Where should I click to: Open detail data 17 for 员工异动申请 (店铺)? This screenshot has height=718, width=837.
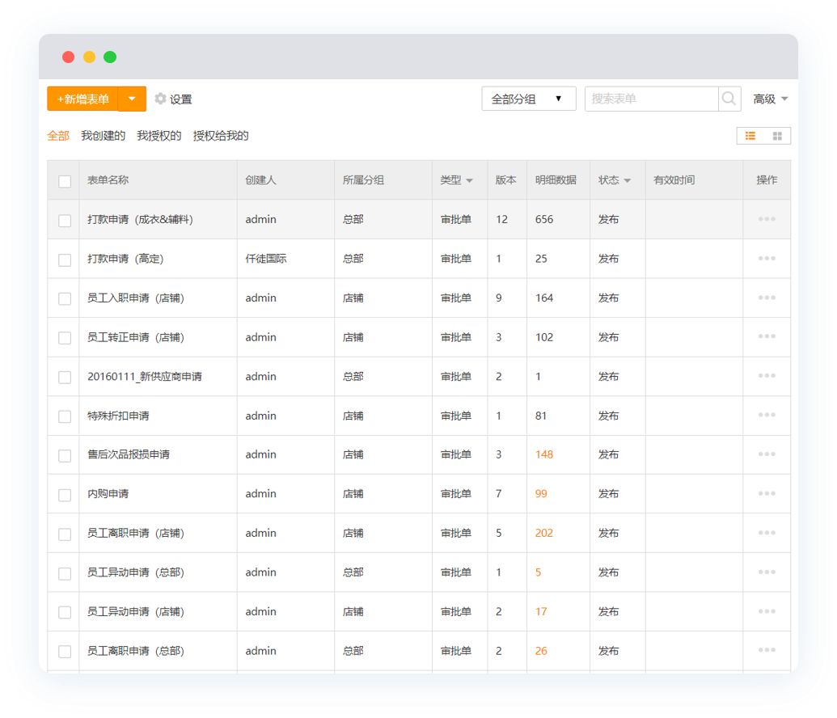(541, 611)
